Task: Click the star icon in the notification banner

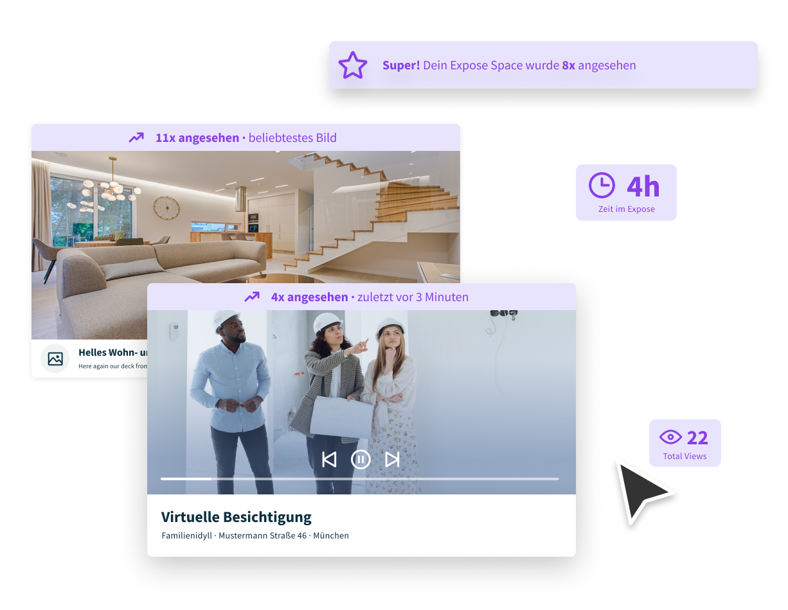Action: coord(353,65)
